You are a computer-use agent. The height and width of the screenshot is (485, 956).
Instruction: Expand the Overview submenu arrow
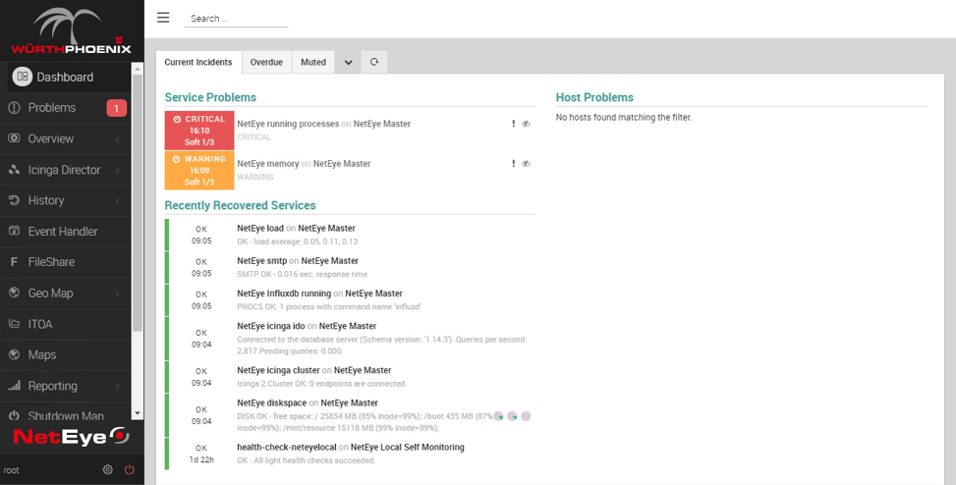[x=118, y=139]
